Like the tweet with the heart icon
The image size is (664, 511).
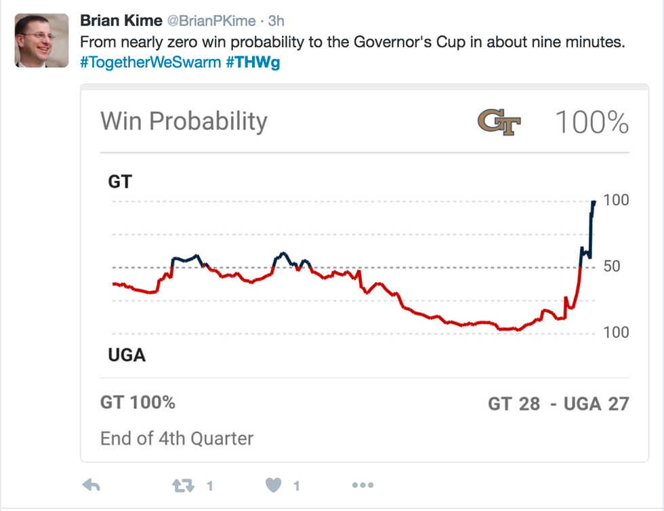(274, 485)
